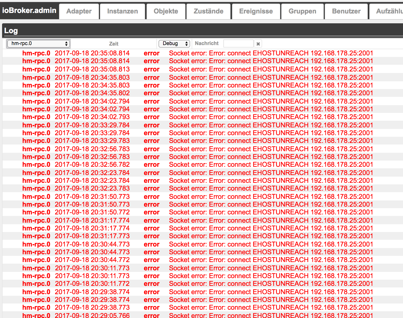Clear the Nachricht filter with x icon
This screenshot has width=403, height=318.
point(258,44)
